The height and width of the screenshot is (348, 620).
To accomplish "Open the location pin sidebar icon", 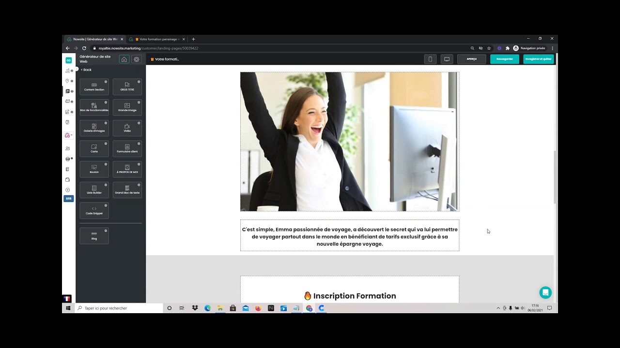I will click(x=67, y=81).
